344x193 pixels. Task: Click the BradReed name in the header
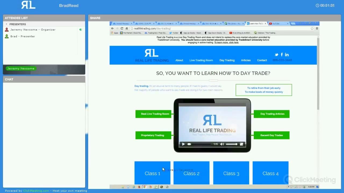(x=69, y=5)
